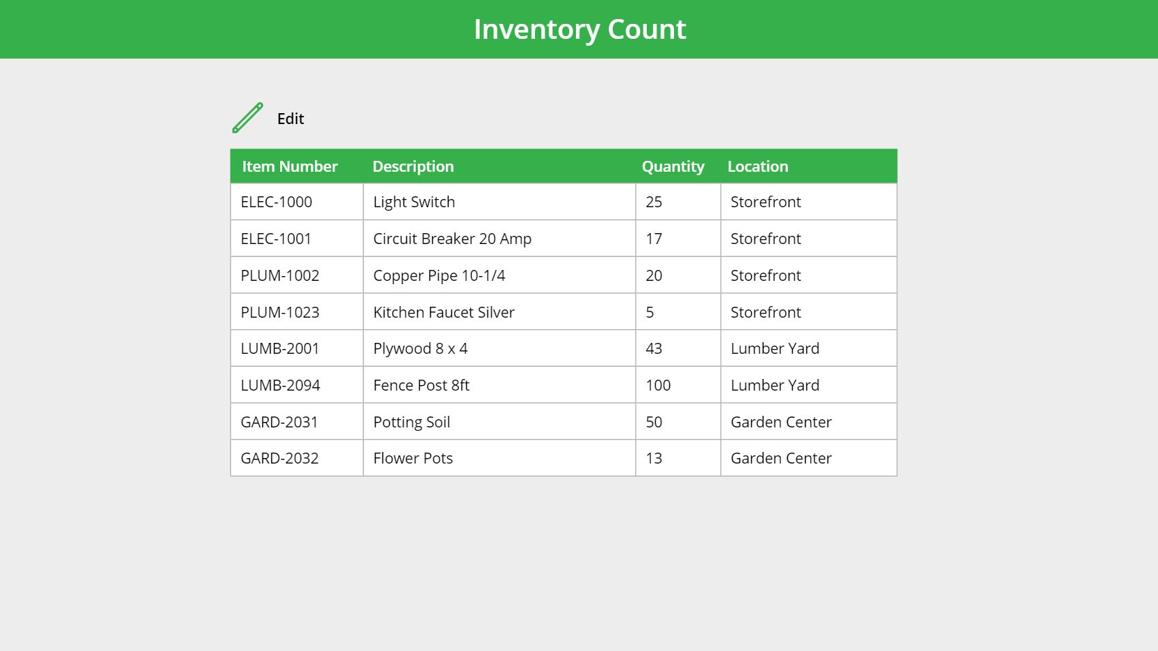The height and width of the screenshot is (651, 1158).
Task: Click the Edit label next to the pencil
Action: tap(290, 119)
